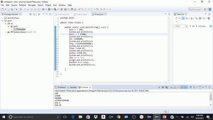This screenshot has height=120, width=213.
Task: Click Pin Console icon
Action: [x=190, y=87]
